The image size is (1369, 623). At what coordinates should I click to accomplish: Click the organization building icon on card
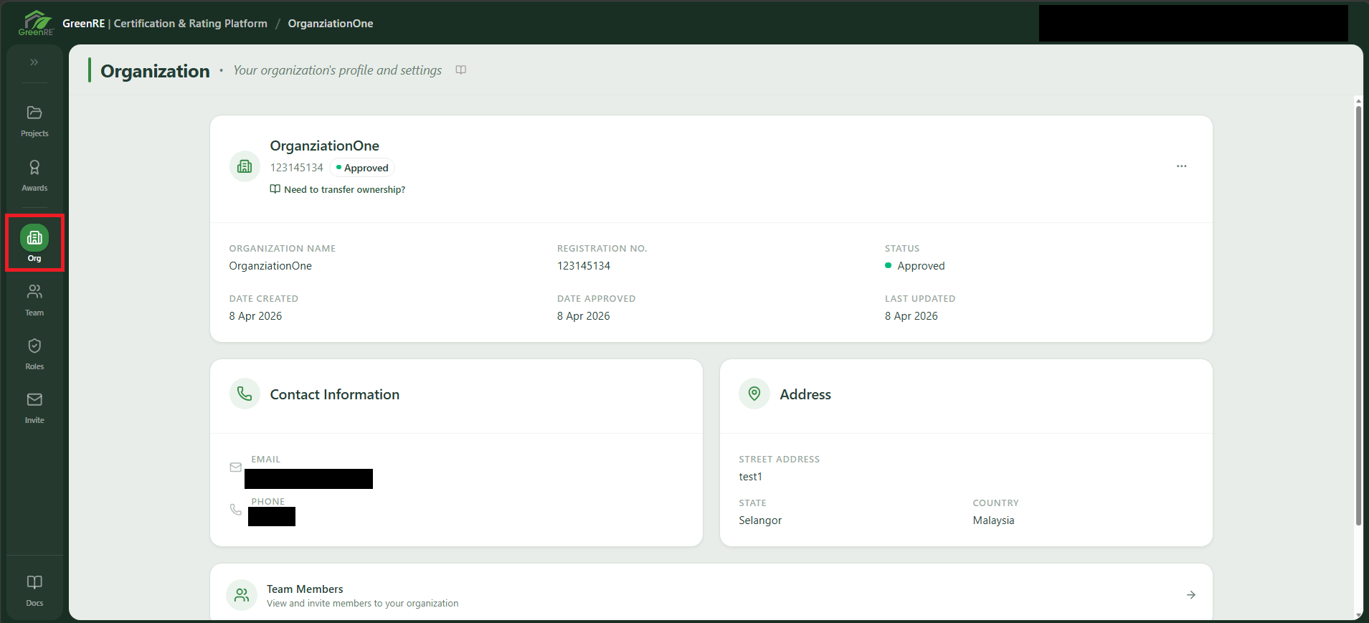(x=245, y=166)
